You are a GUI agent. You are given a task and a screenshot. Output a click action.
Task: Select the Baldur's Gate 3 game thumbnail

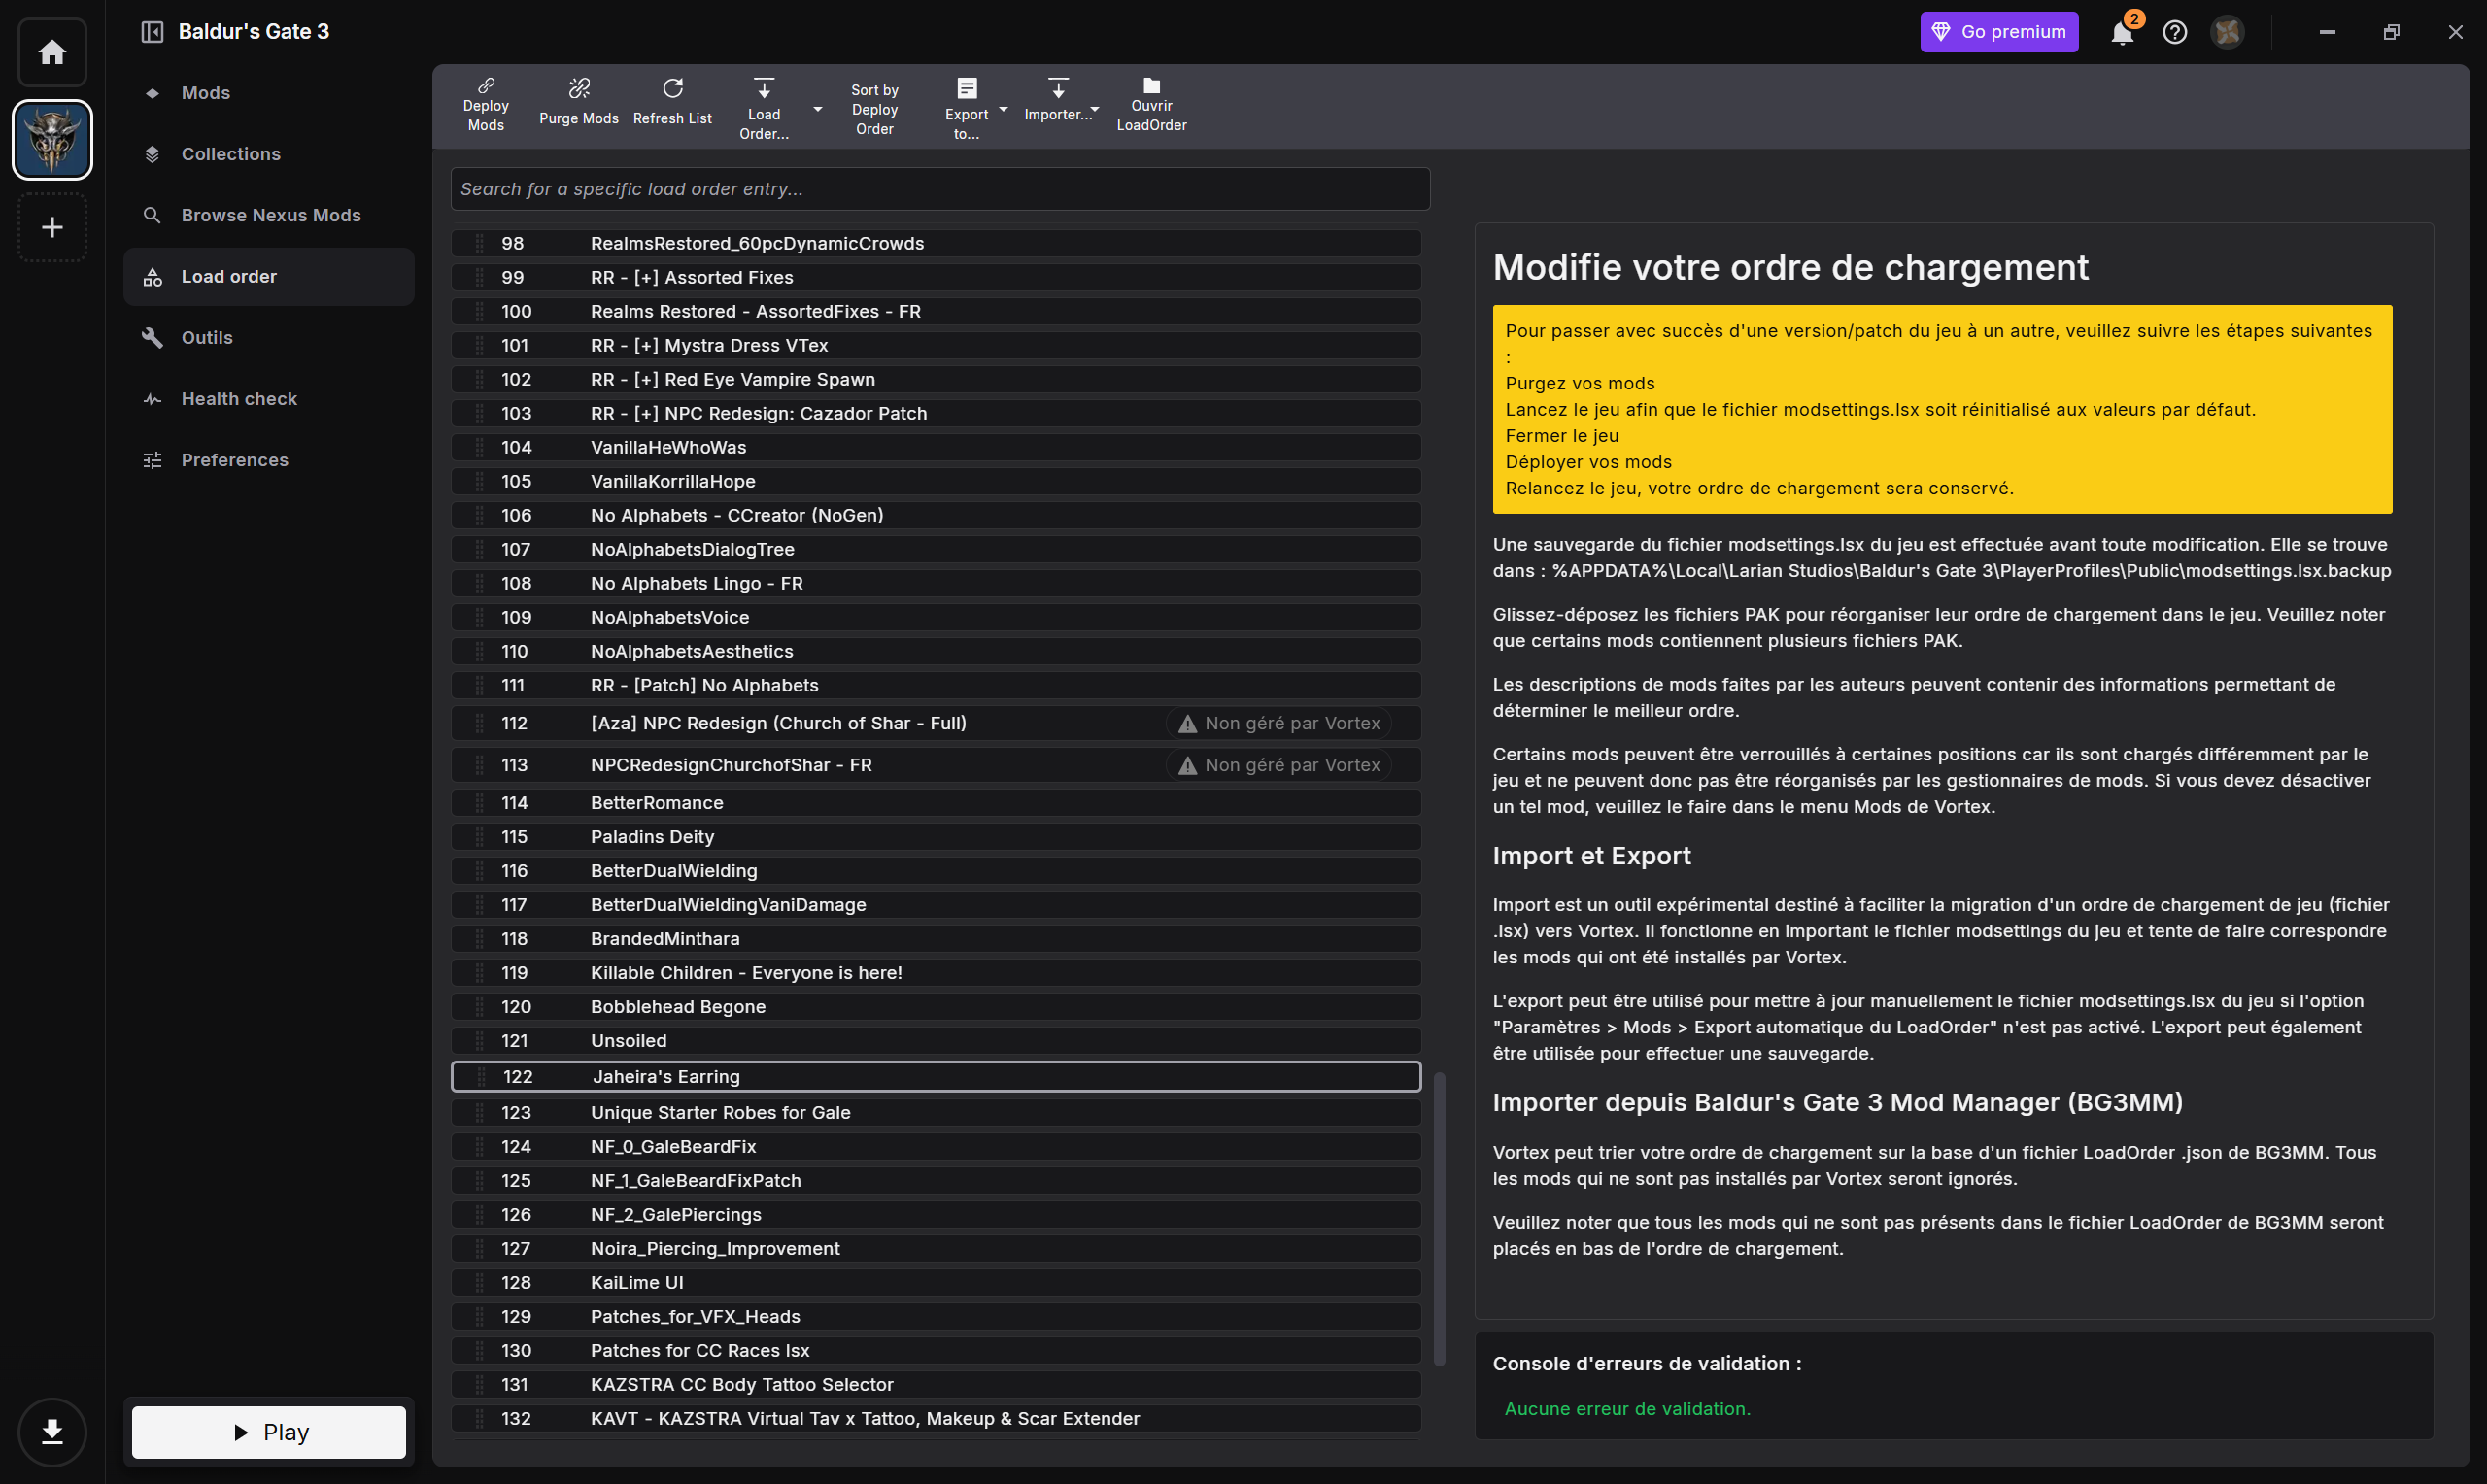pyautogui.click(x=52, y=140)
